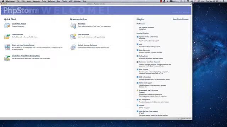Click the Command Line Tool Support plugin icon
Viewport: 227px width, 127px height.
coord(137,62)
